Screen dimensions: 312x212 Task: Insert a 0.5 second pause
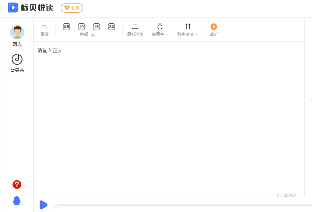[x=66, y=27]
